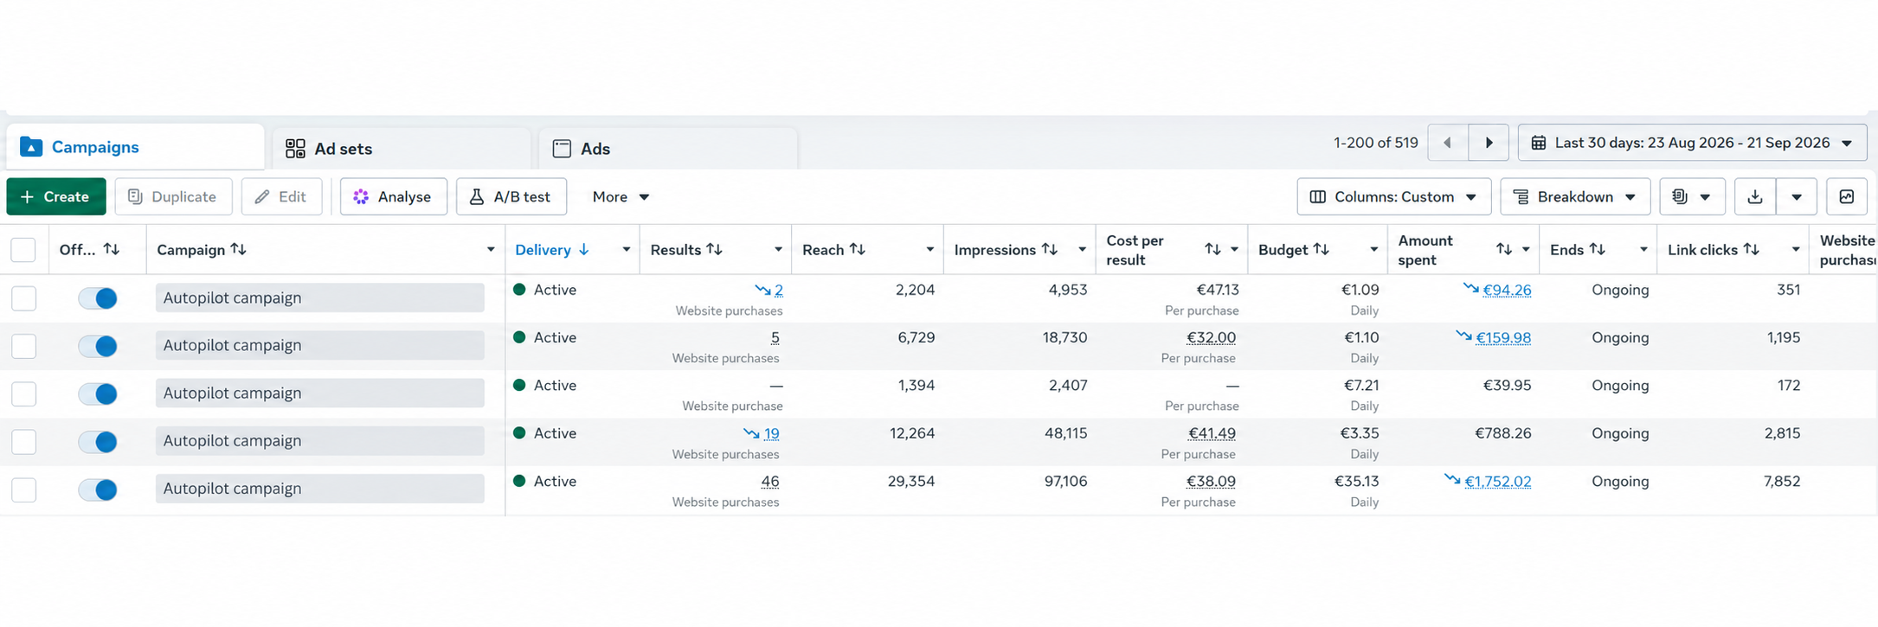Select checkbox for campaign with 1,394 reach
Screen dimensions: 1878x627
pyautogui.click(x=24, y=393)
